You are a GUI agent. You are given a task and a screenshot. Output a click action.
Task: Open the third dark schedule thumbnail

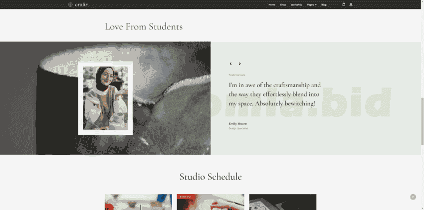282,202
